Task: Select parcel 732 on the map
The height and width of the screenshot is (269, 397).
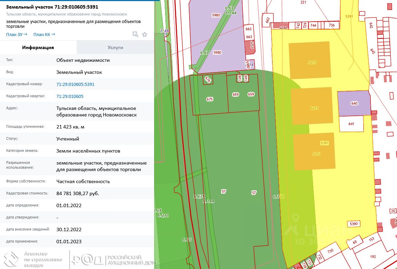Action: coord(320,257)
